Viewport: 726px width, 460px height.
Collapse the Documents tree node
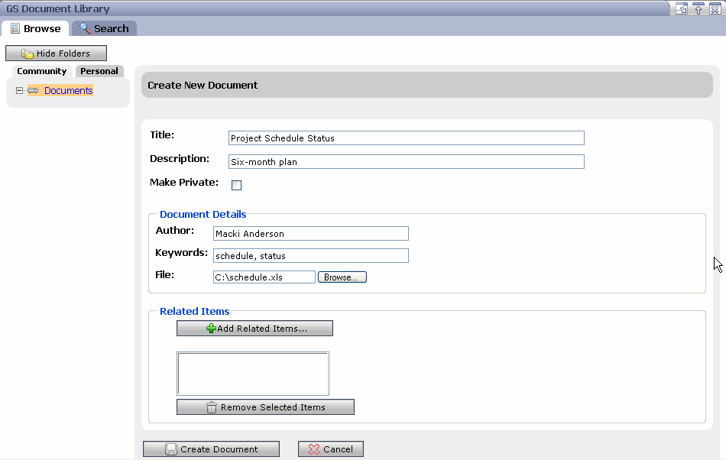click(x=19, y=91)
